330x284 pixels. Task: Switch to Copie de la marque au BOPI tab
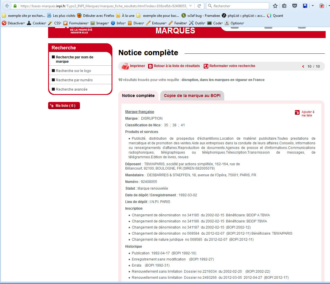192,96
